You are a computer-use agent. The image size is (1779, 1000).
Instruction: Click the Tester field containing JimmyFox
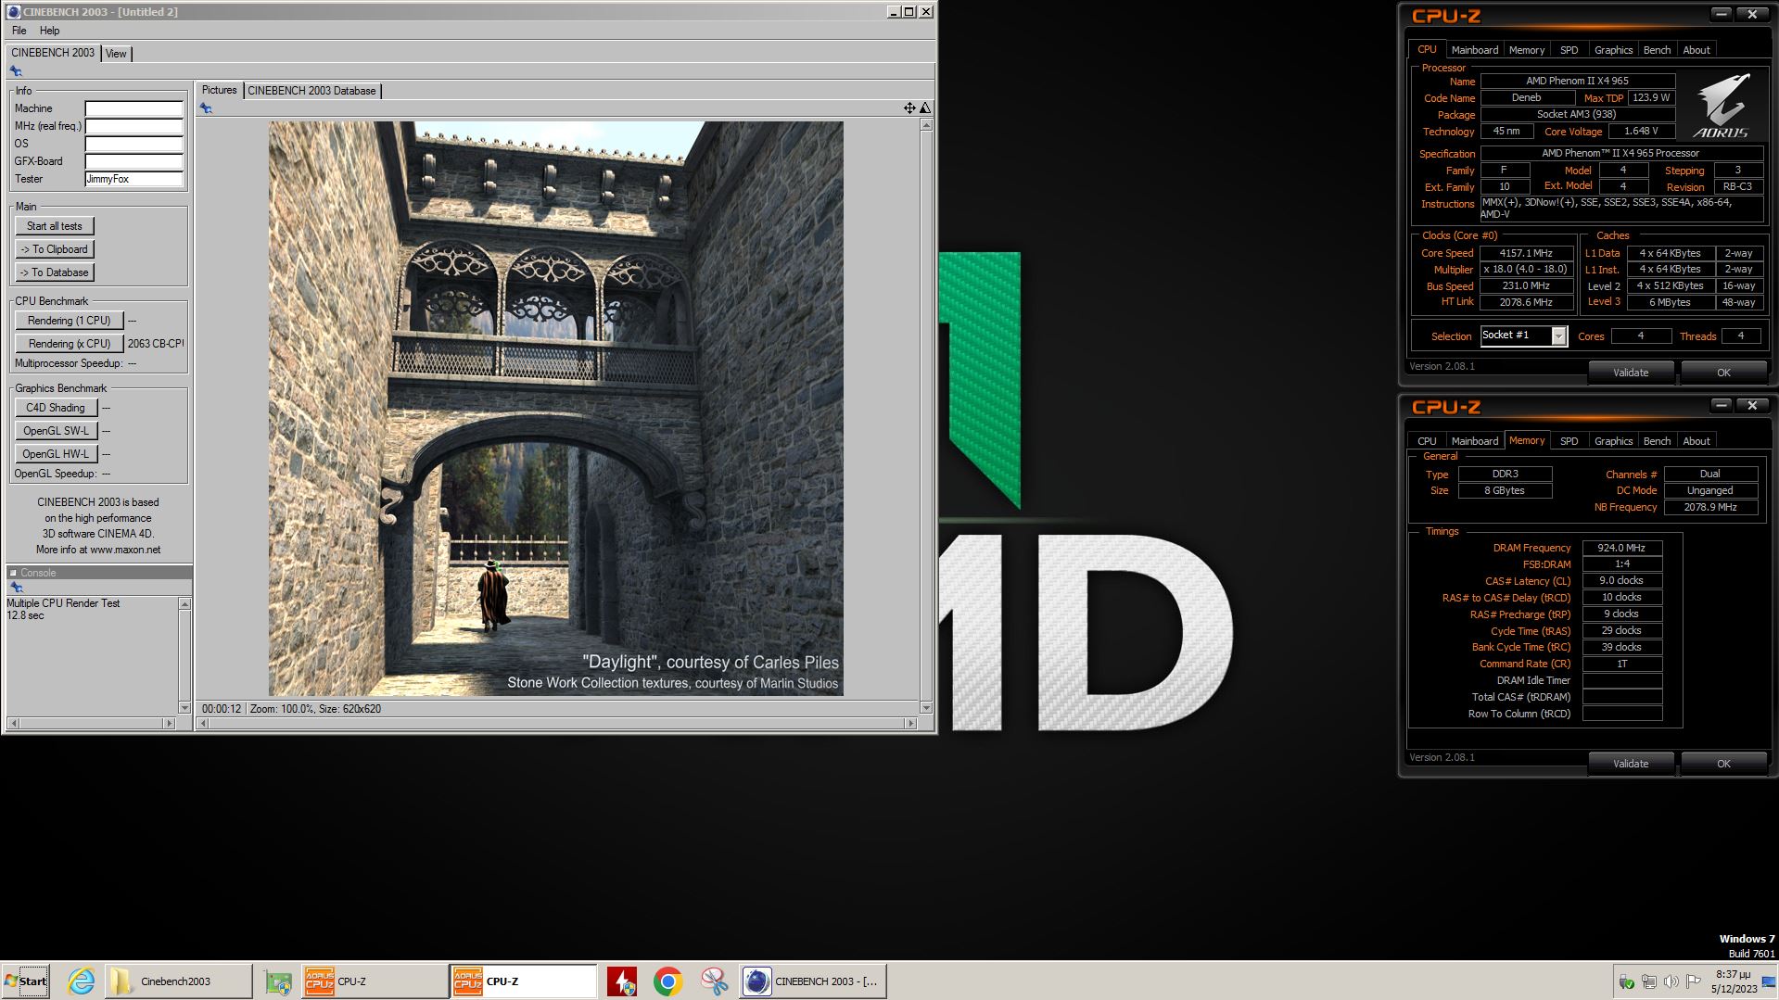(134, 179)
